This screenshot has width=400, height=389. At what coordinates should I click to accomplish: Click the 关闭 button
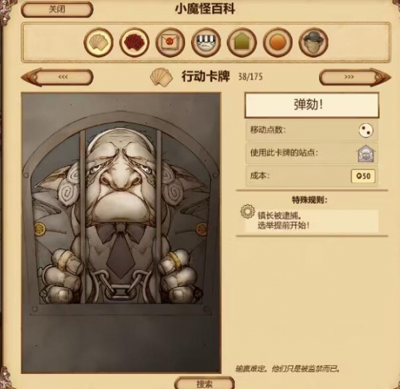(x=57, y=10)
